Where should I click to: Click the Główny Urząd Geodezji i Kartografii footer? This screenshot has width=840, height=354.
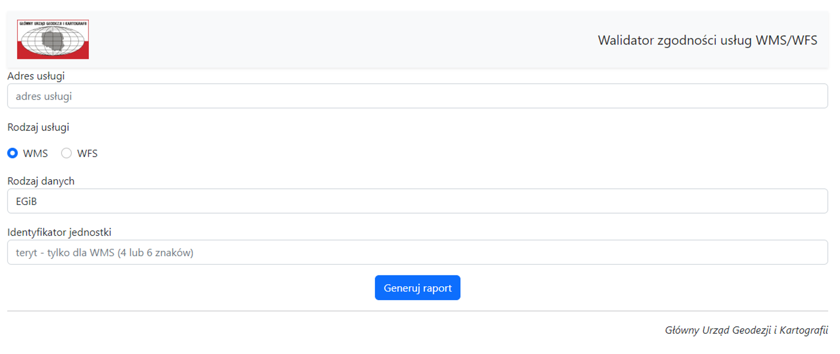(746, 330)
